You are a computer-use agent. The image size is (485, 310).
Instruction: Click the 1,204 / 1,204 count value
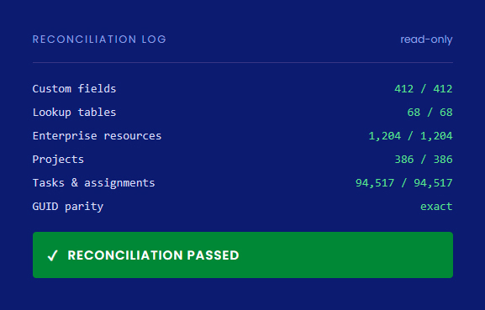point(410,136)
